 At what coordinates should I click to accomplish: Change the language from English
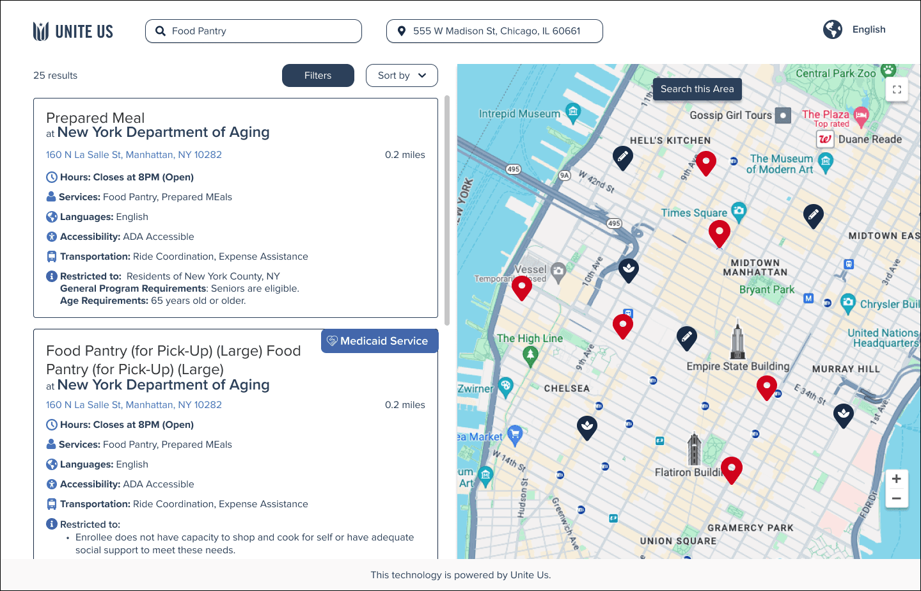click(x=869, y=29)
